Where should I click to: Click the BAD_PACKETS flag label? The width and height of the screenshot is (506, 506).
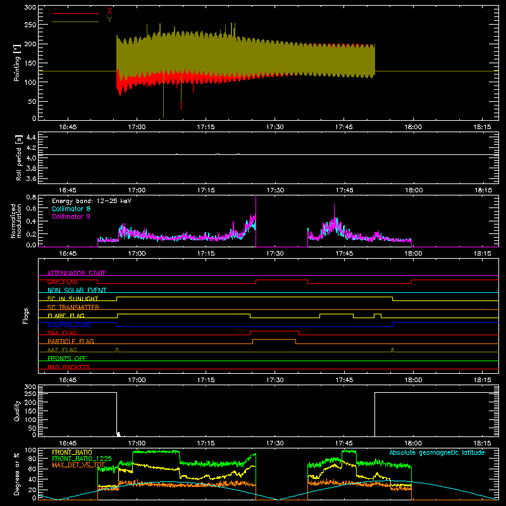click(x=69, y=367)
